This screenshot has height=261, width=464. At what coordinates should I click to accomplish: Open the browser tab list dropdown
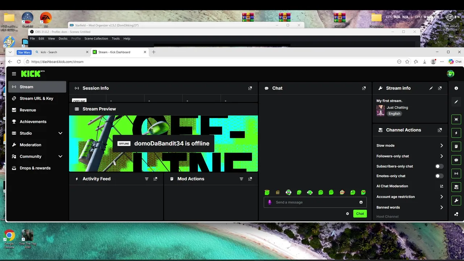tap(10, 52)
